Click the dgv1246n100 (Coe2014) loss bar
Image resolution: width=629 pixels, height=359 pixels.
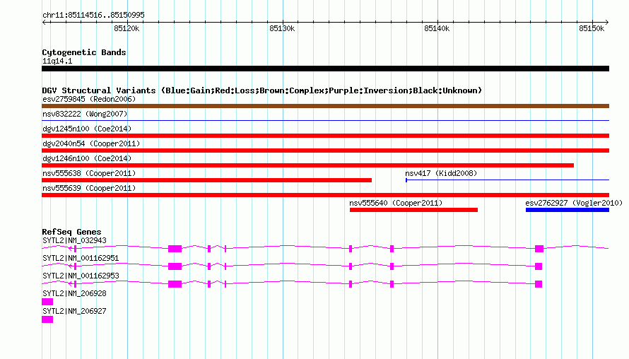[x=307, y=165]
